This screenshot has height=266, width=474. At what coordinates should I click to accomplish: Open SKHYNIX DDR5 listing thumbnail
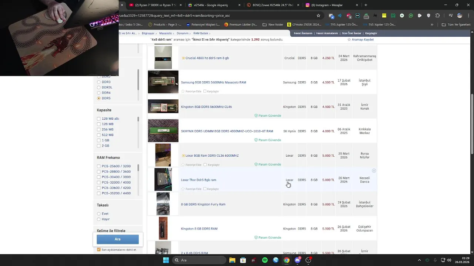tap(163, 131)
